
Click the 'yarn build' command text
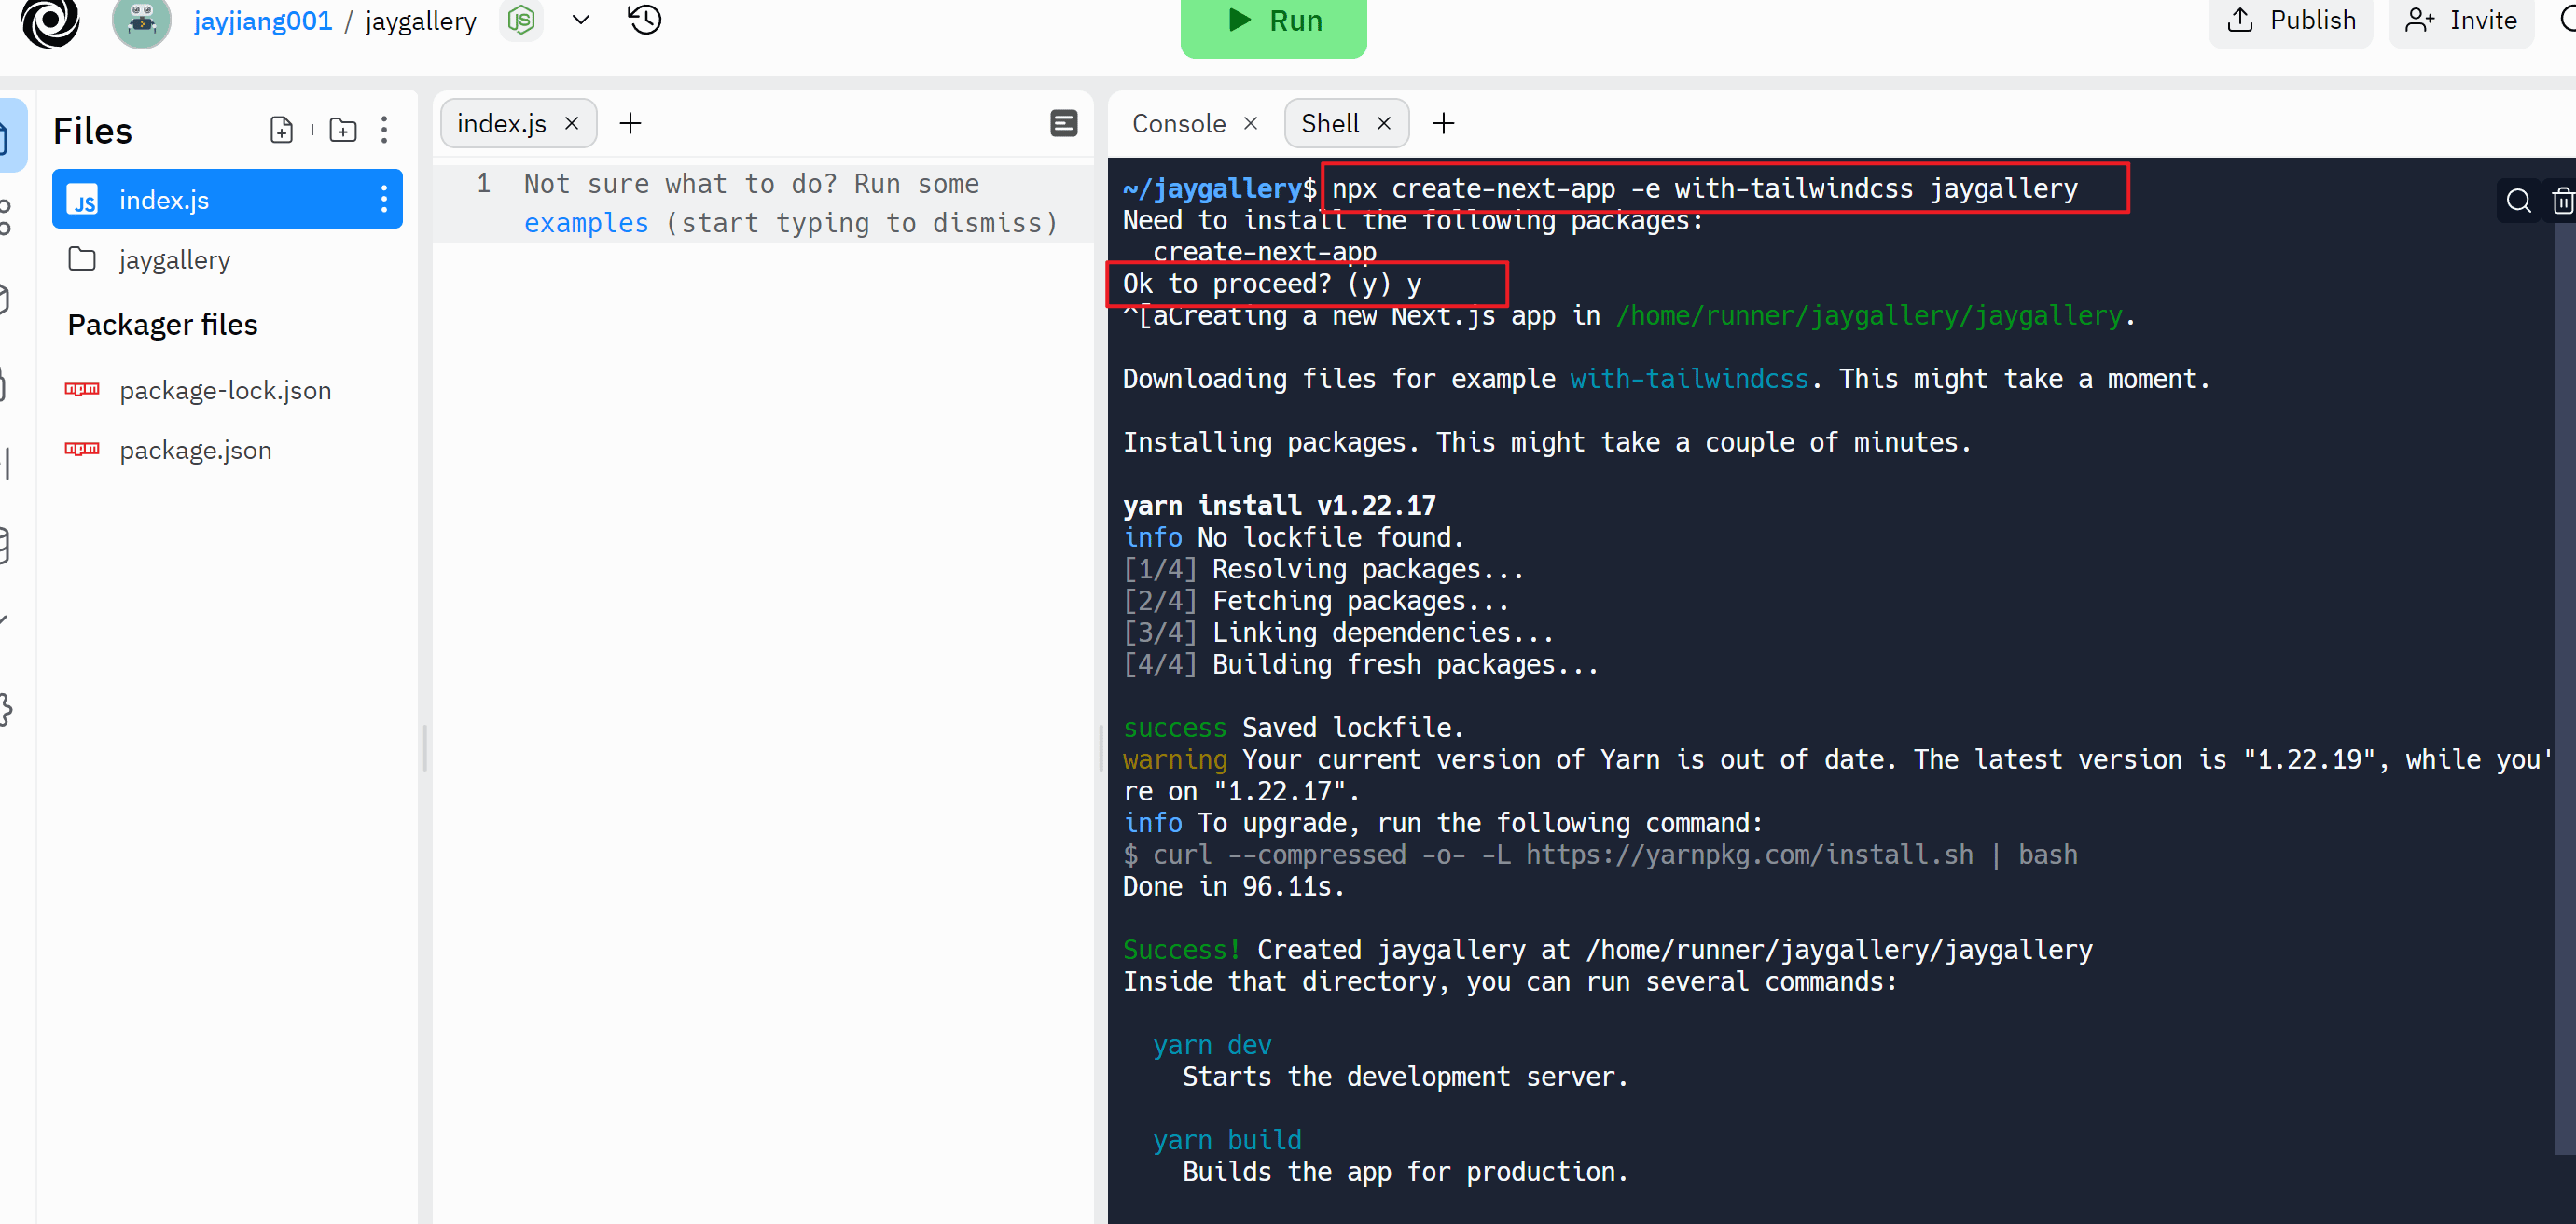(1227, 1140)
